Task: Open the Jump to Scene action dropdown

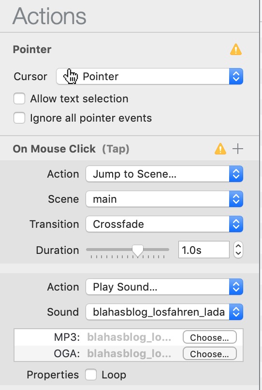Action: click(x=164, y=174)
